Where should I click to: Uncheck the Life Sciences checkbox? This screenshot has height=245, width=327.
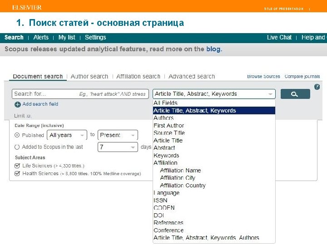coord(17,166)
